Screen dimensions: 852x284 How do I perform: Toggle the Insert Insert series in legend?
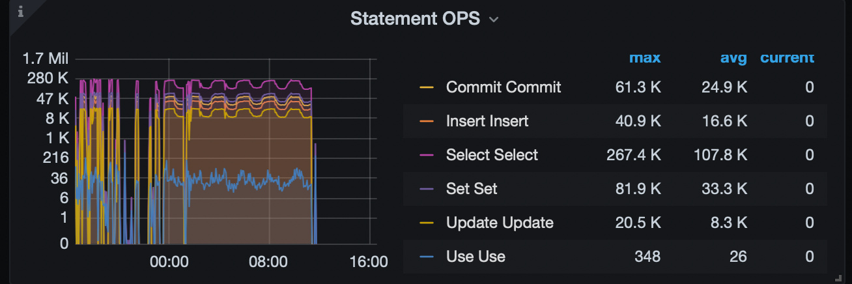click(x=487, y=121)
